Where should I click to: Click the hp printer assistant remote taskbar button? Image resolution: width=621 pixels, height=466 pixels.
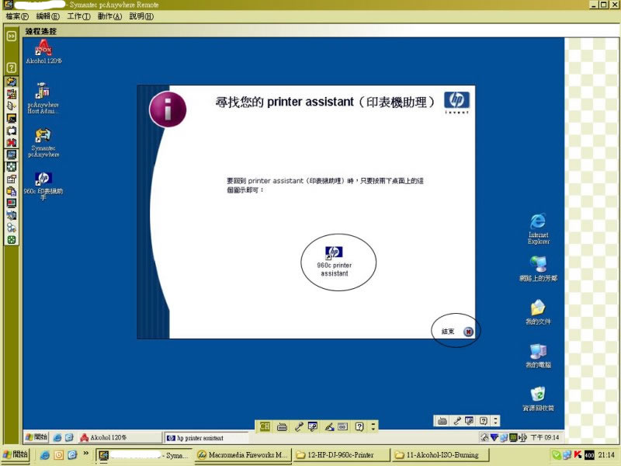click(x=206, y=438)
